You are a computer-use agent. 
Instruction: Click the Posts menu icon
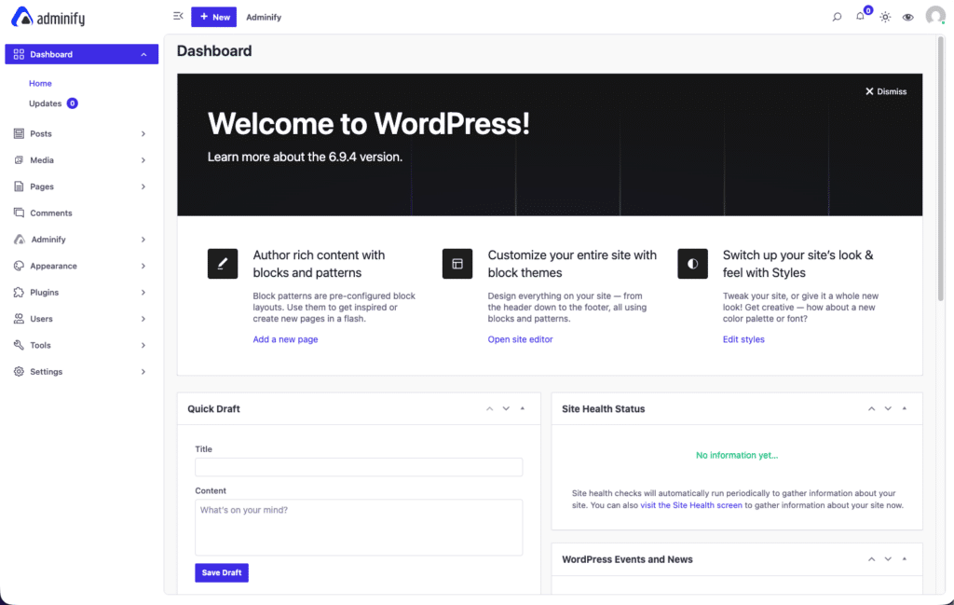pyautogui.click(x=19, y=133)
